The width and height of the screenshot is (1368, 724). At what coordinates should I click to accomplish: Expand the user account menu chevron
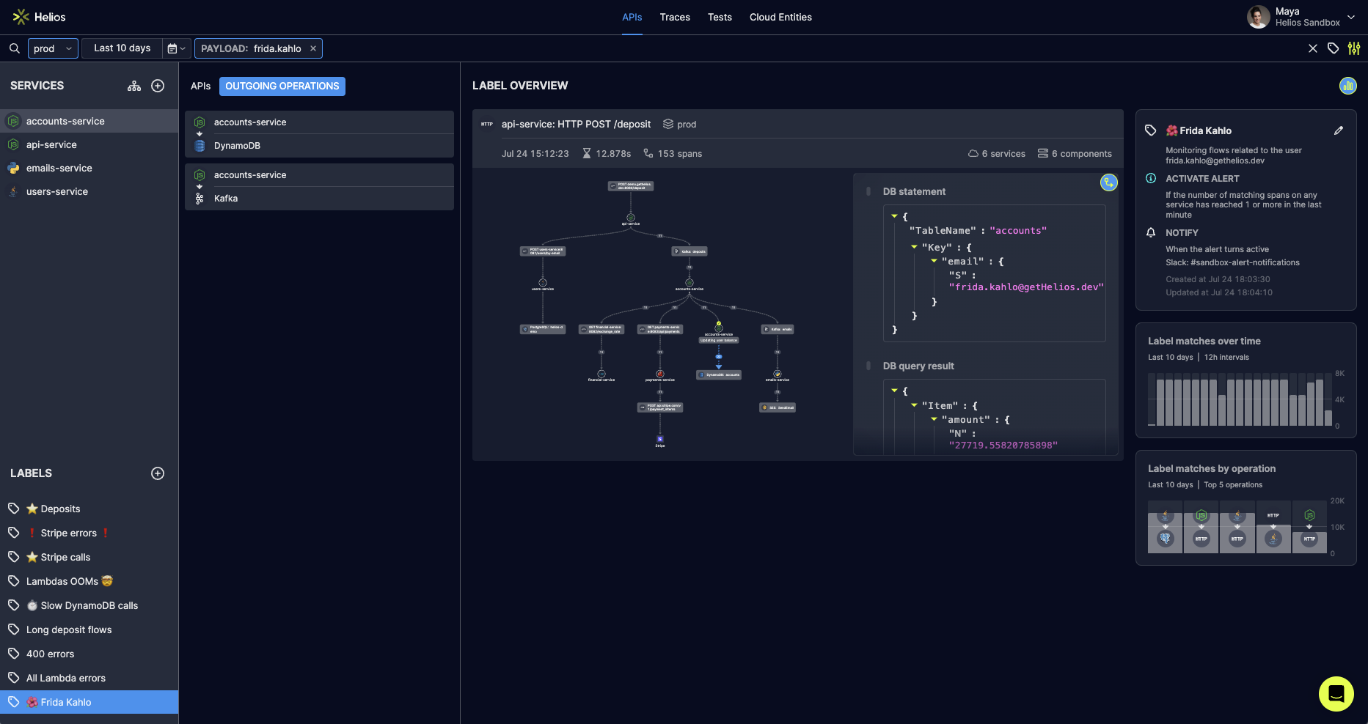click(1351, 17)
